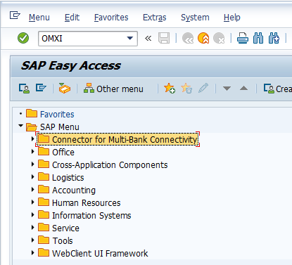Expand the Information Systems node
This screenshot has width=292, height=265.
[33, 215]
